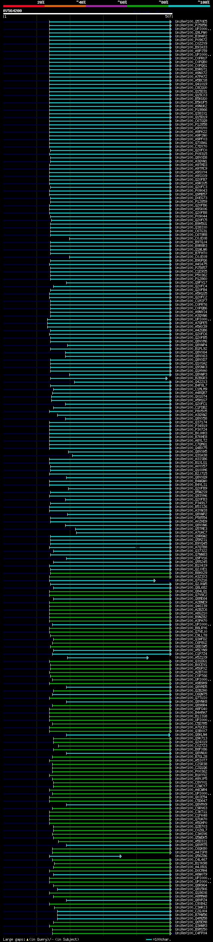Open the UniRef100_Q15CX3 entry
This screenshot has width=213, height=942.
pos(191,95)
